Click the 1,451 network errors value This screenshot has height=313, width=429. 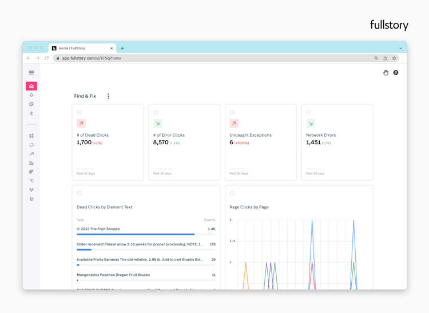click(x=313, y=142)
